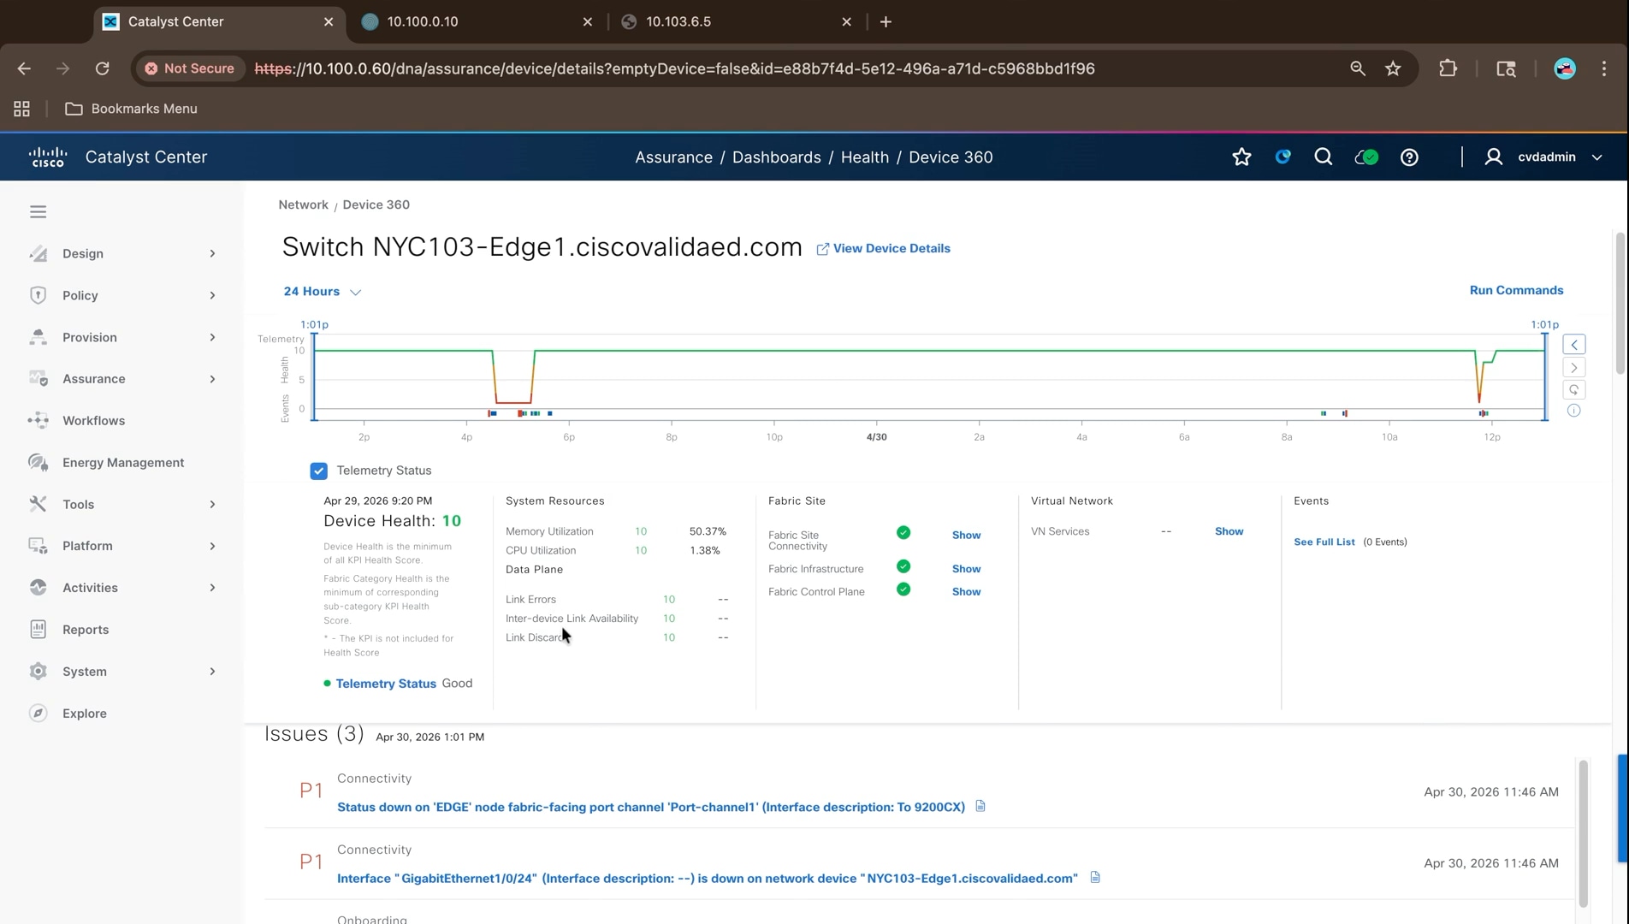Expand the Tools menu chevron
The width and height of the screenshot is (1629, 924).
pyautogui.click(x=212, y=505)
